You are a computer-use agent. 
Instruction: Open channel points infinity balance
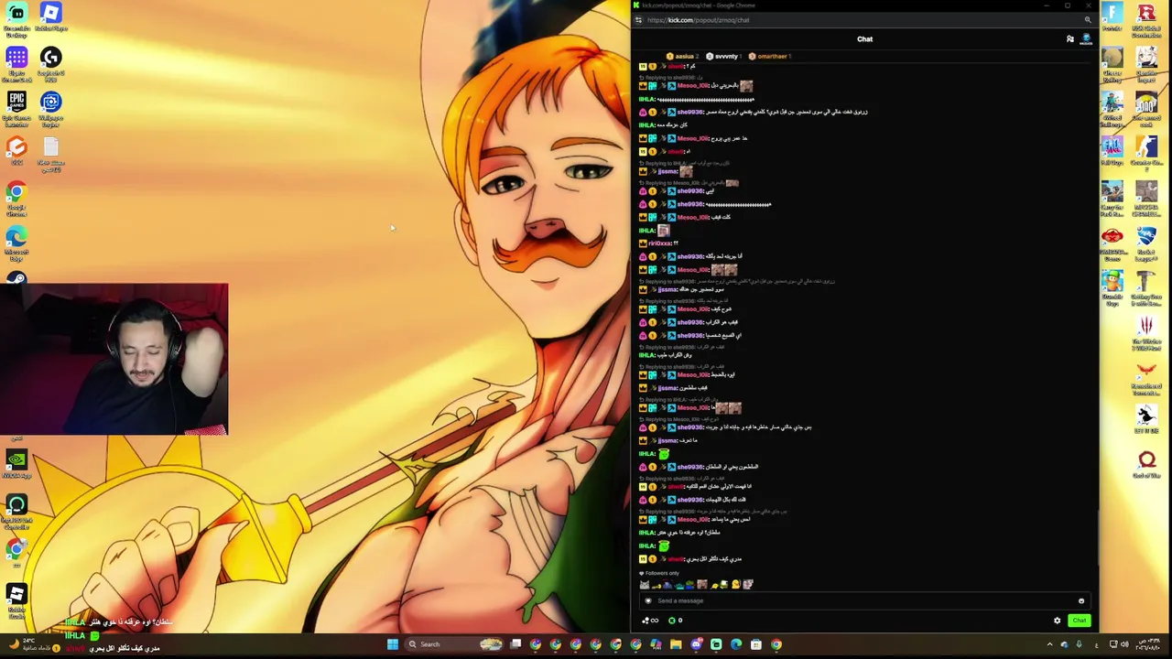pyautogui.click(x=650, y=621)
